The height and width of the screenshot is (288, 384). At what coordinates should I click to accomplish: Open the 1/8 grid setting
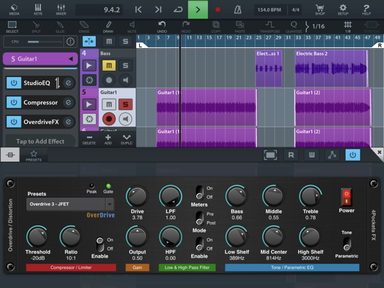point(348,27)
